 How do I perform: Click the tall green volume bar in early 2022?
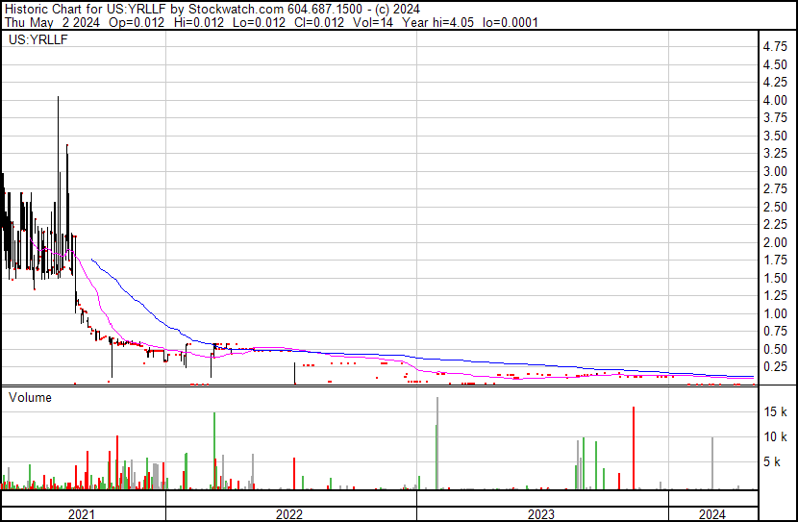214,451
